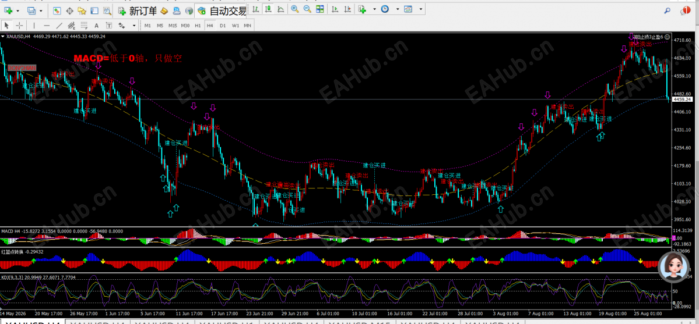699x324 pixels.
Task: Open indicators list icon
Action: [362, 9]
